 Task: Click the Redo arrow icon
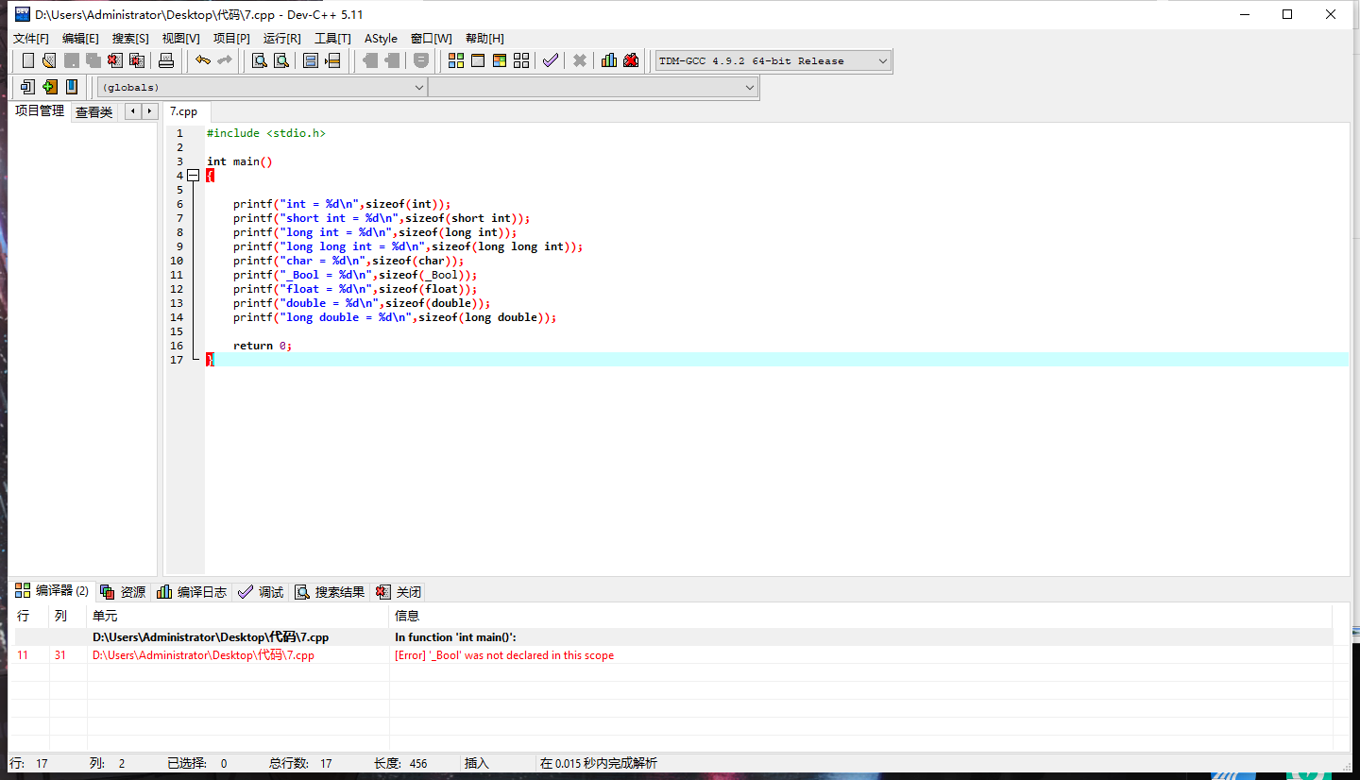click(x=225, y=60)
